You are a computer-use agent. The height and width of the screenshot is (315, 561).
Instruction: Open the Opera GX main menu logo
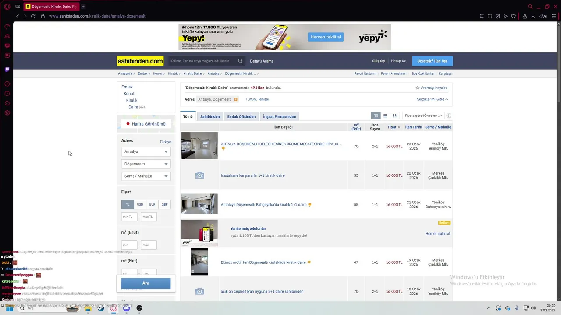click(6, 7)
